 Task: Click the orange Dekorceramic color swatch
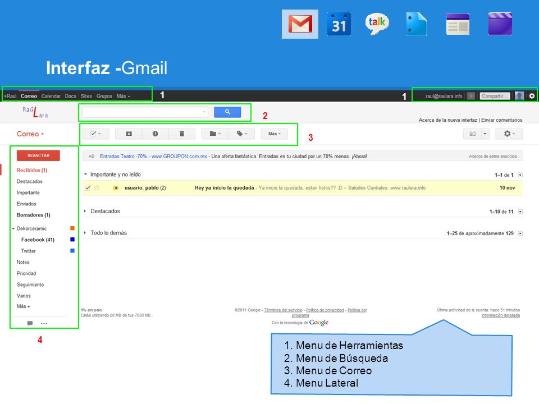pyautogui.click(x=72, y=228)
